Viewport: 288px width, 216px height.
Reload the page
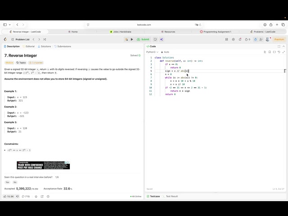click(200, 25)
